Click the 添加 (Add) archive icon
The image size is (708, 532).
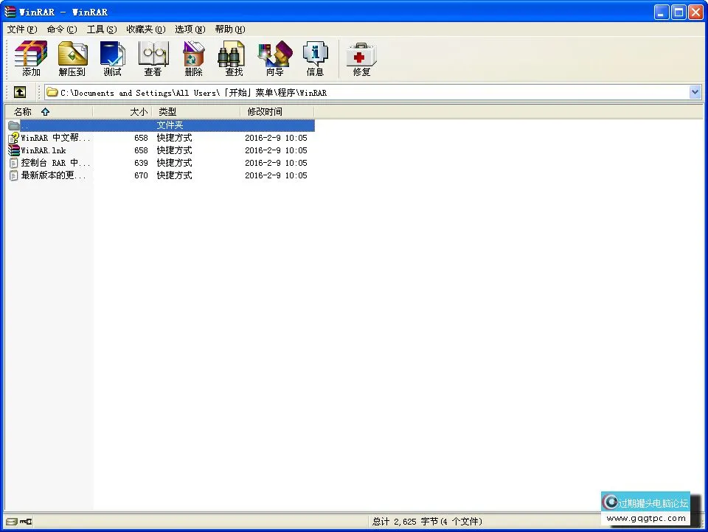[29, 57]
